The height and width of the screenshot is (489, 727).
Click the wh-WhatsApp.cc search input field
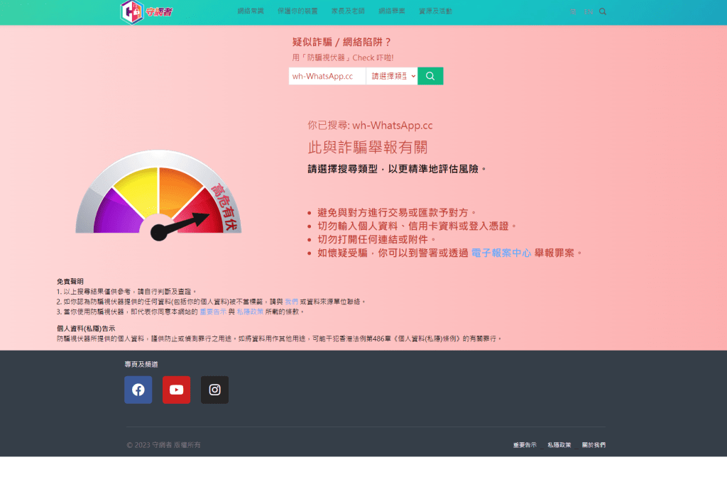327,76
